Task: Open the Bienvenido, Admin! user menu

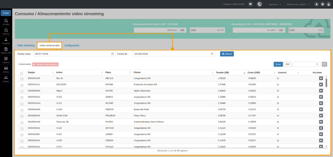Action: coord(298,4)
